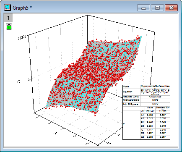182x152 pixels.
Task: Click the X axis title label
Action: point(56,133)
